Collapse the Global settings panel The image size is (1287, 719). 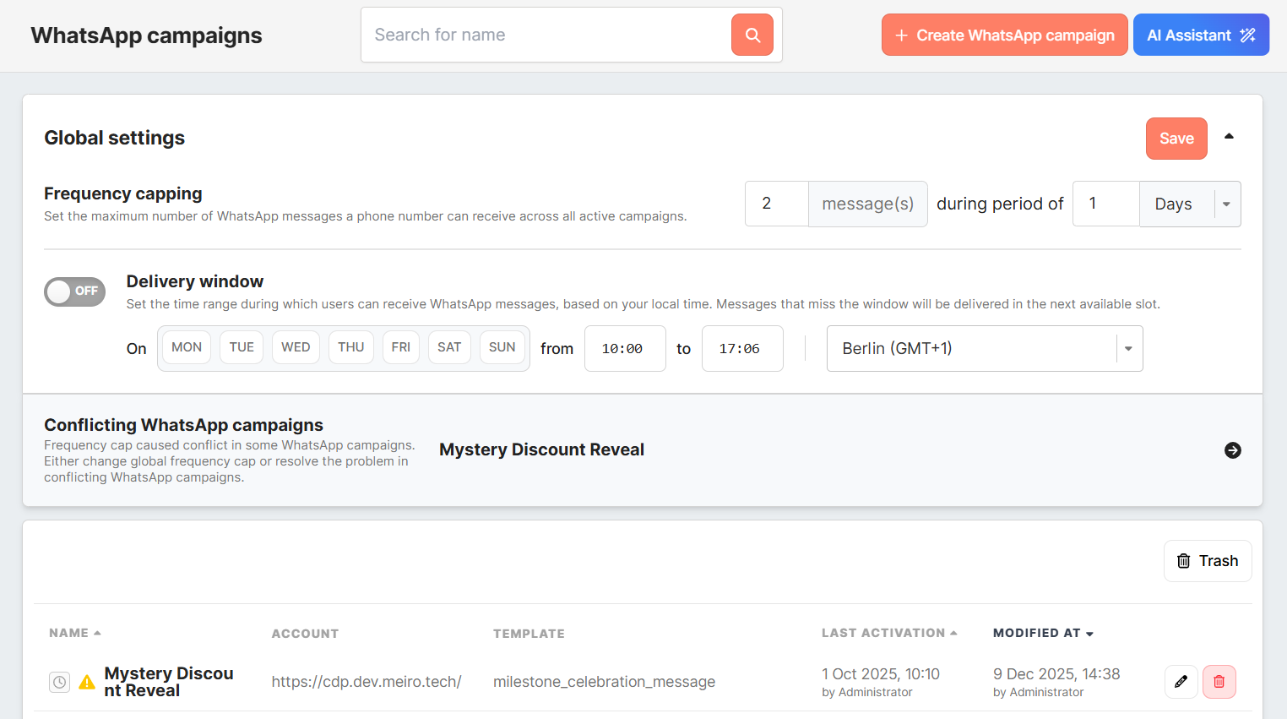coord(1229,137)
